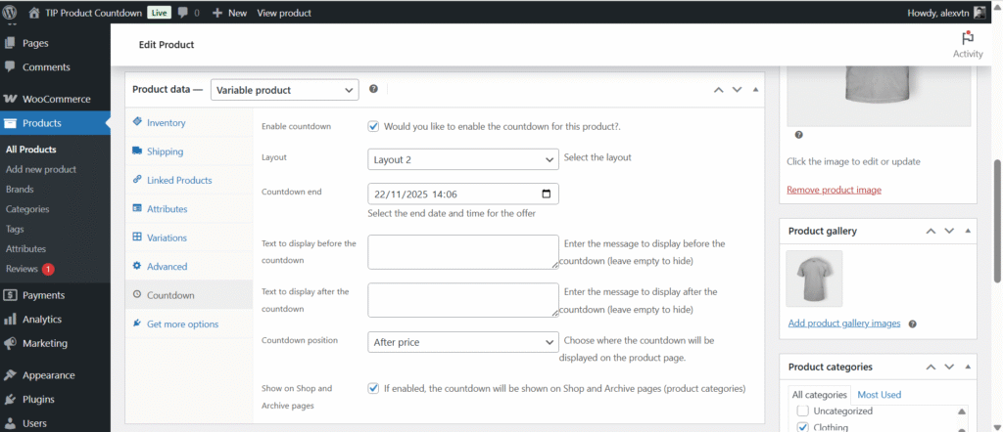Check the Uncategorized category checkbox

(803, 411)
